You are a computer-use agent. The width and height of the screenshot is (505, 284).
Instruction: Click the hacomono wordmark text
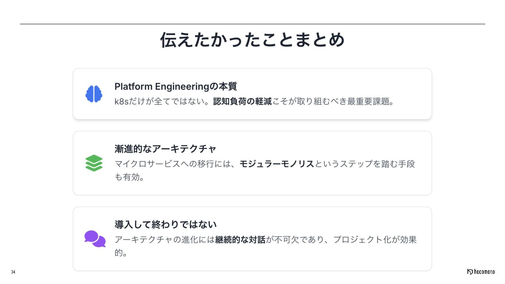(485, 272)
